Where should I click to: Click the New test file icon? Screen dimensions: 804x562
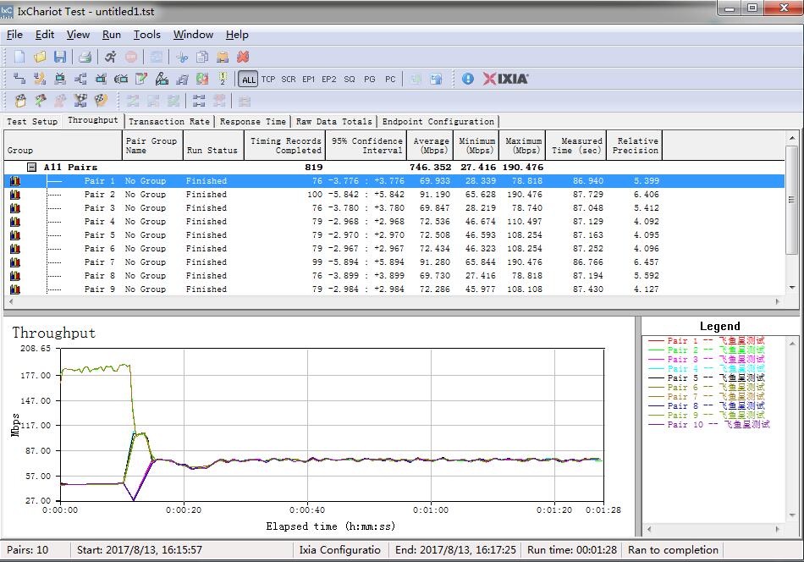pyautogui.click(x=19, y=57)
